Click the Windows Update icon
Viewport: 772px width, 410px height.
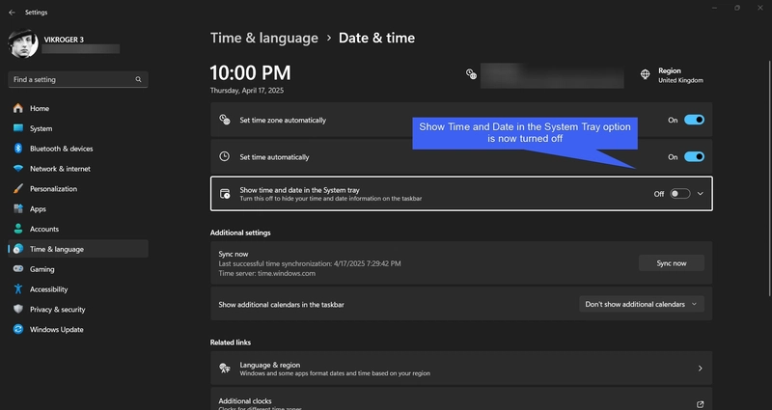[18, 330]
